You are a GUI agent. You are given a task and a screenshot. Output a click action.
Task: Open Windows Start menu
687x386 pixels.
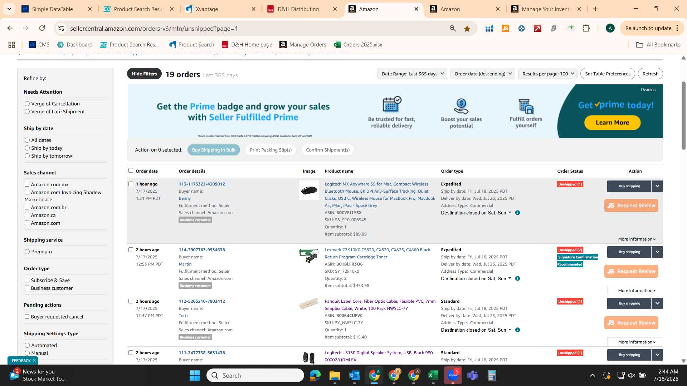click(195, 375)
